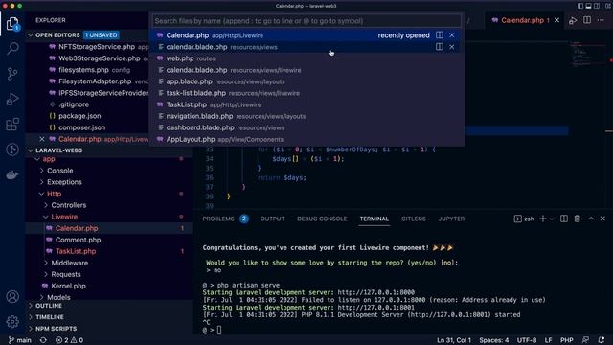Open package.json in open editors
Viewport: 613px width, 345px height.
point(79,116)
